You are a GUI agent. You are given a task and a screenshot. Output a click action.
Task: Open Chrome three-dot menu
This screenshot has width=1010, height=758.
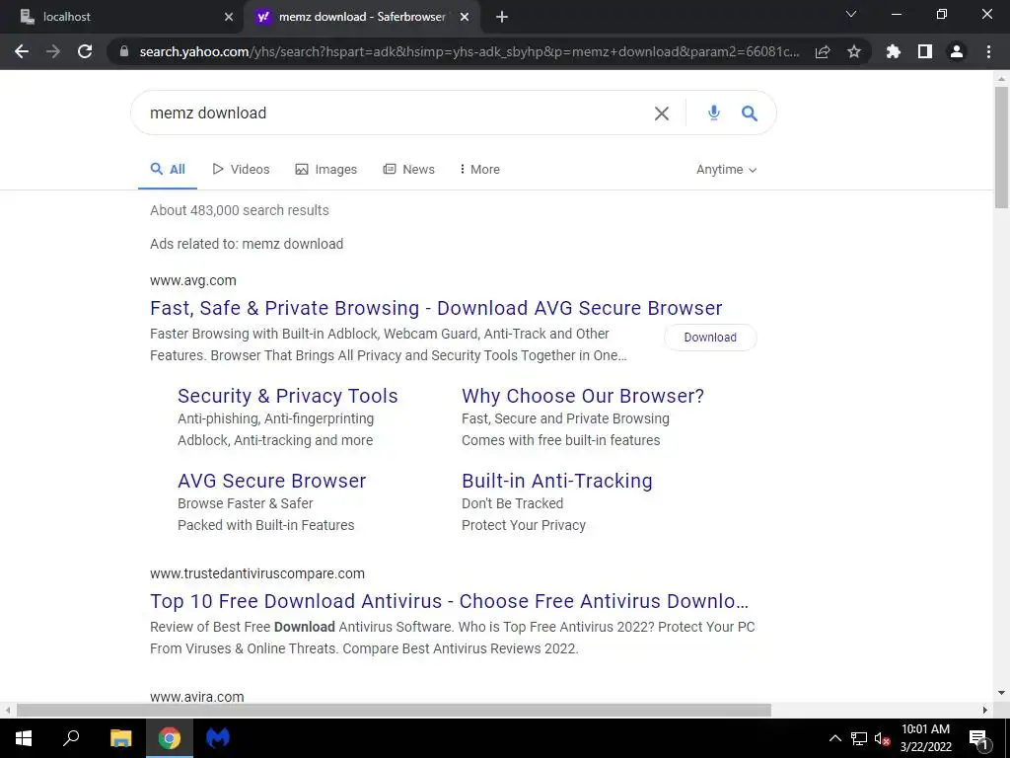[x=988, y=51]
